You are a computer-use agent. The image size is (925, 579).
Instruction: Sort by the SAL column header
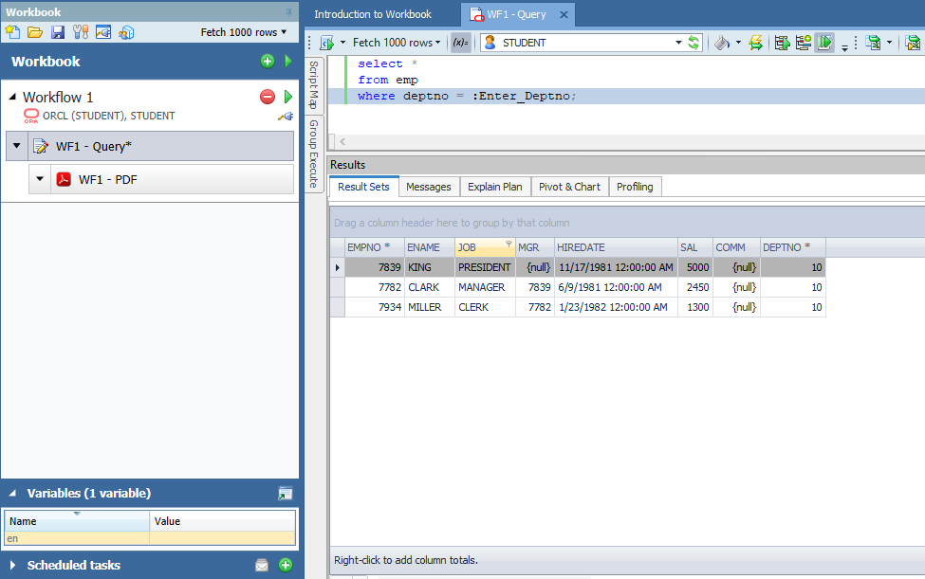pyautogui.click(x=695, y=247)
